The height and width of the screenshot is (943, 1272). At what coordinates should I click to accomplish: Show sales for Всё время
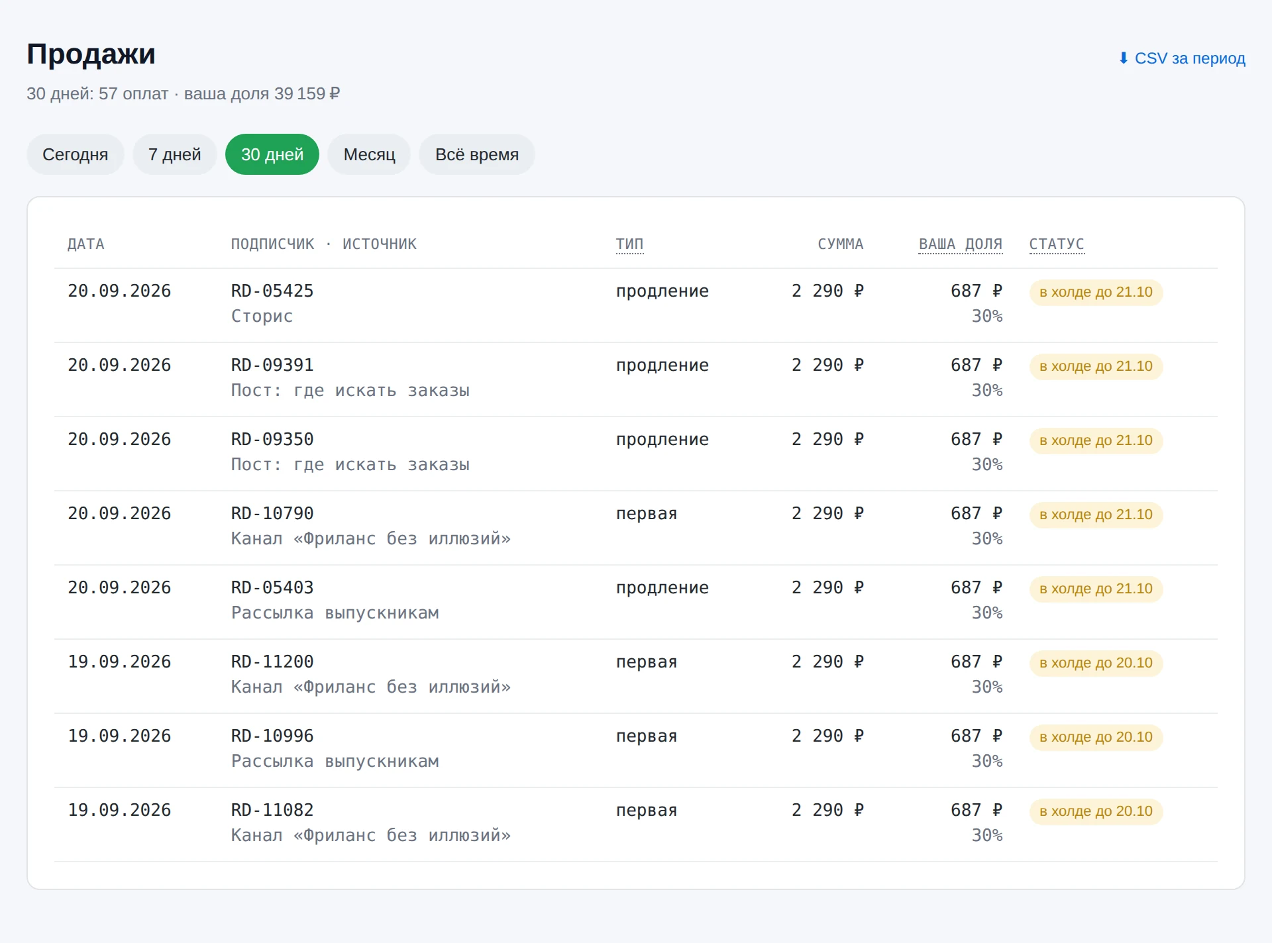point(477,154)
